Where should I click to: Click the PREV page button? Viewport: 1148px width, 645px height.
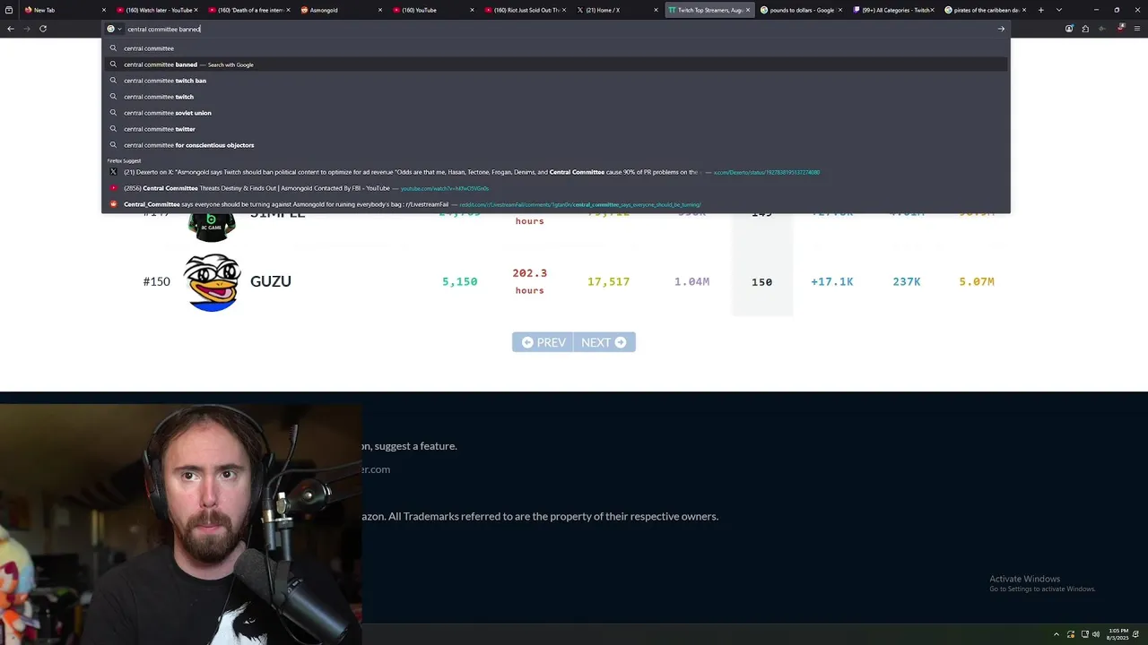(x=543, y=342)
